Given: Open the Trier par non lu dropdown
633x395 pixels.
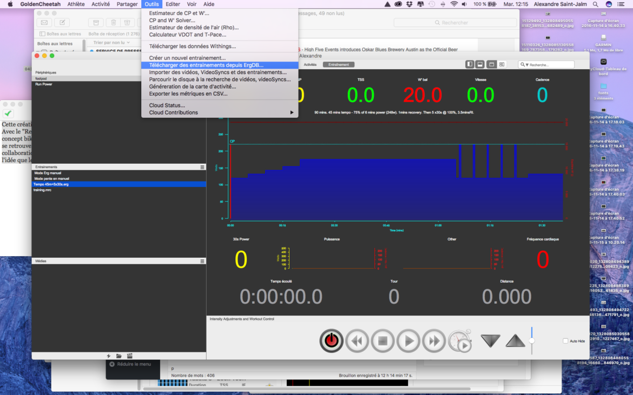Looking at the screenshot, I should (111, 42).
